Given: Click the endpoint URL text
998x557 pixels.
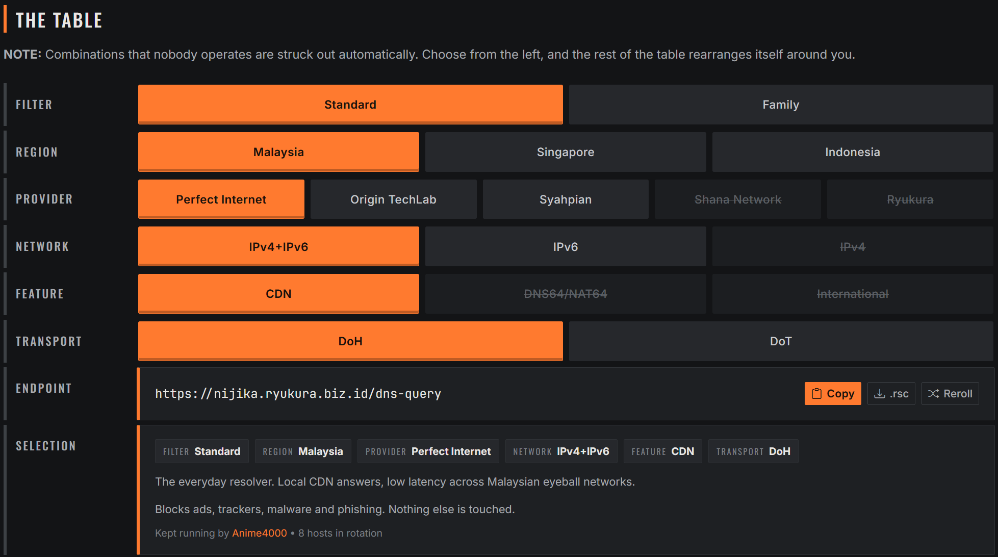Looking at the screenshot, I should click(x=298, y=394).
